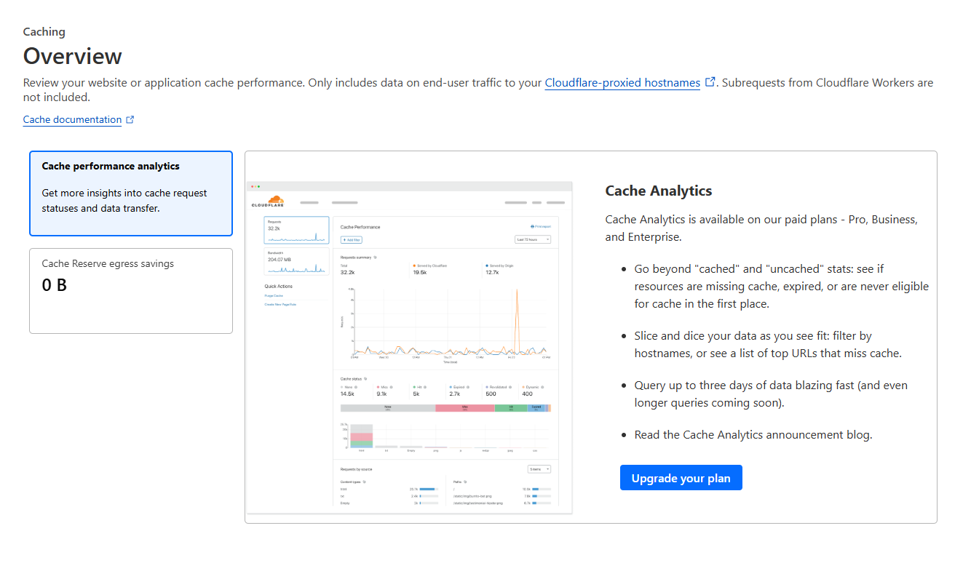Click the Cache Analytics dashboard preview image
Image resolution: width=979 pixels, height=587 pixels.
tap(410, 347)
